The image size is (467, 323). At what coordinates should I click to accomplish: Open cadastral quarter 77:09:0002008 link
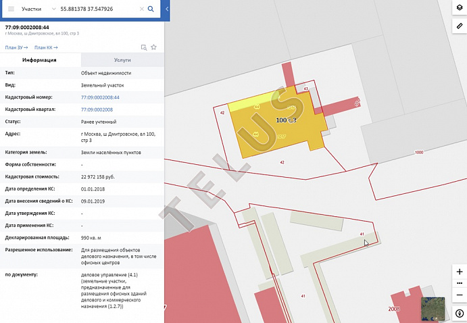[97, 109]
